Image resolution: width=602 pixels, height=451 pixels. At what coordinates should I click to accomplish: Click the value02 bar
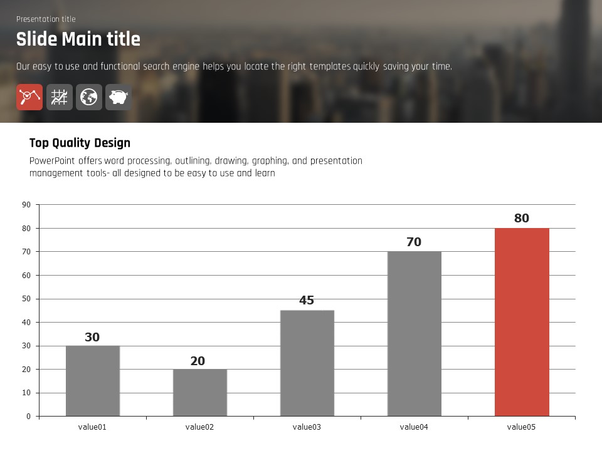(x=200, y=393)
